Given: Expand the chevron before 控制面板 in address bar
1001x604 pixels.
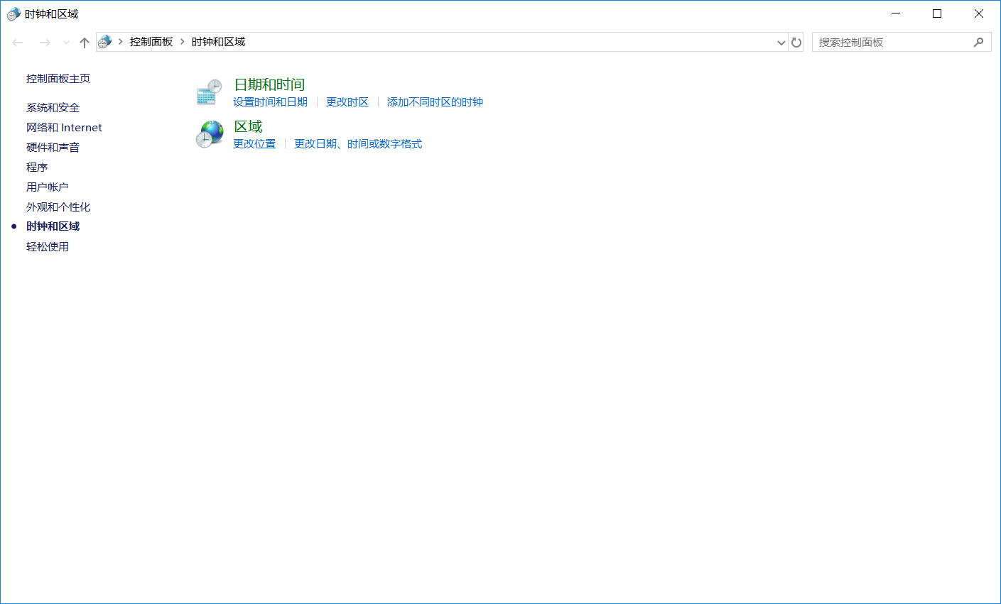Looking at the screenshot, I should [121, 42].
